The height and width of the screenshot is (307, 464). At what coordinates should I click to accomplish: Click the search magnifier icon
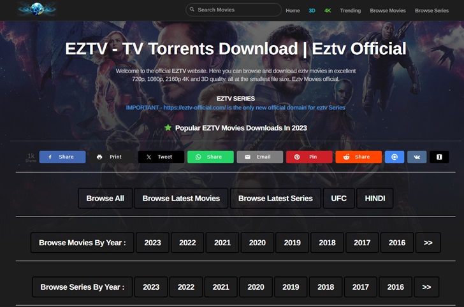(192, 10)
